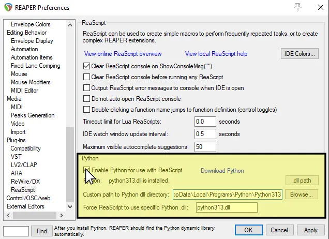Select Automation Items page
Viewport: 329px width, 239px height.
32,57
